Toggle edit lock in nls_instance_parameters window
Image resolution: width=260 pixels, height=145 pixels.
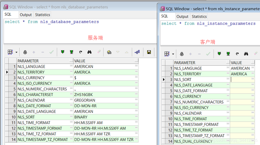pyautogui.click(x=182, y=54)
